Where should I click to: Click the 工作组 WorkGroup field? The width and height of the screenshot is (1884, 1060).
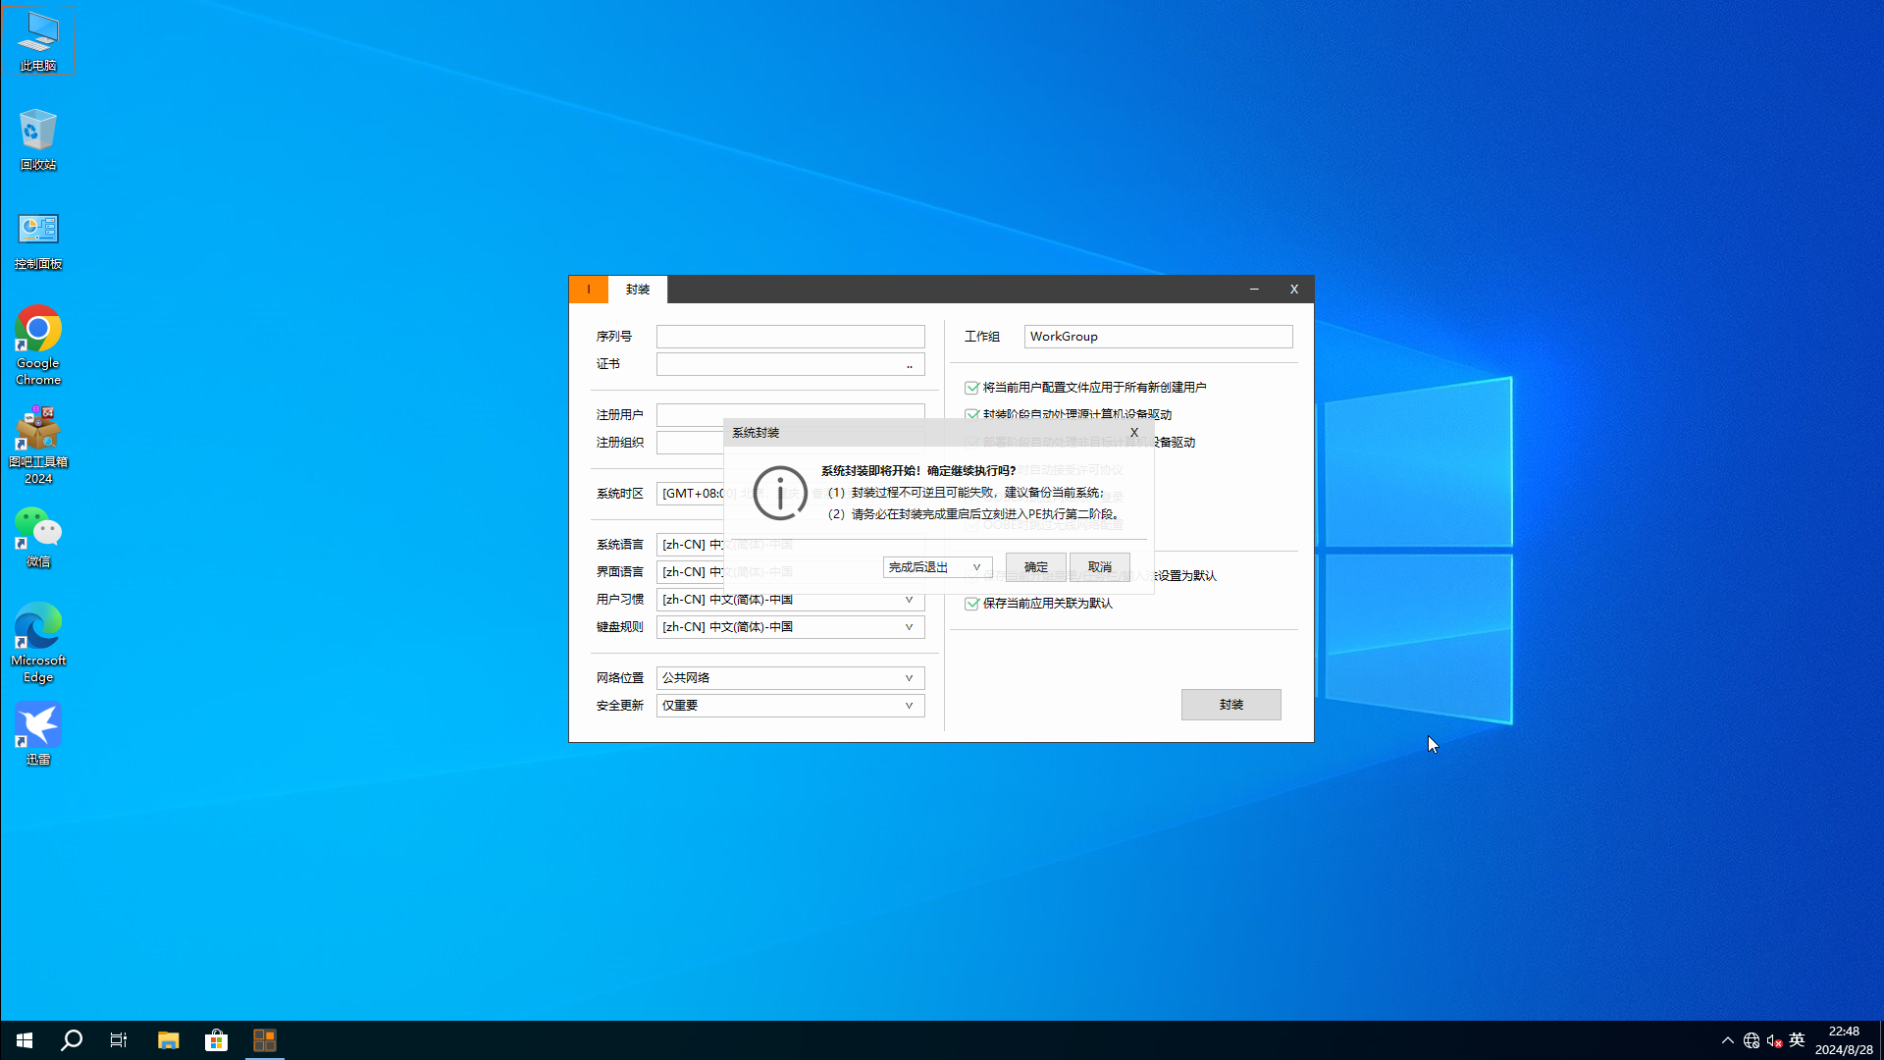coord(1159,337)
